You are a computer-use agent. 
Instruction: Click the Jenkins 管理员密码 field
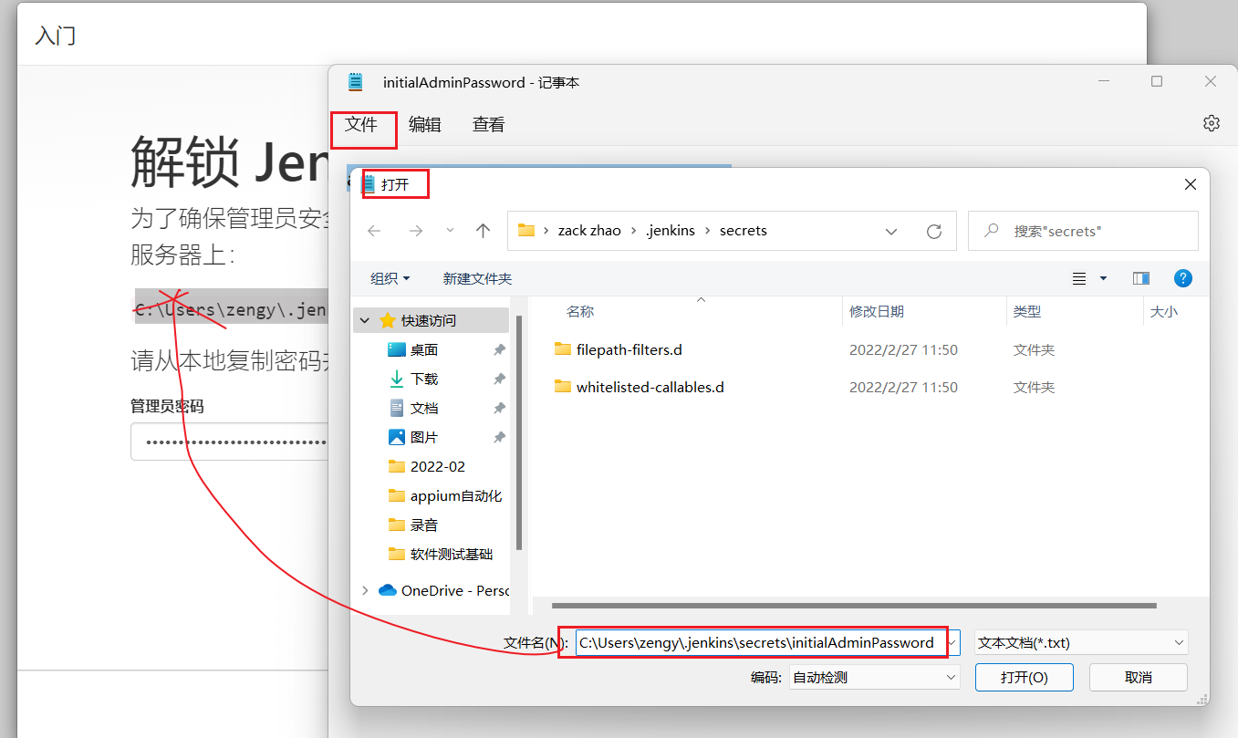click(229, 442)
